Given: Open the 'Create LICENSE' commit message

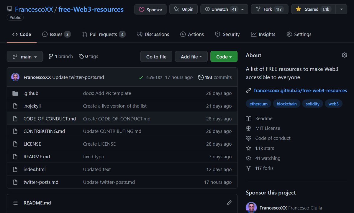Looking at the screenshot, I should point(99,144).
